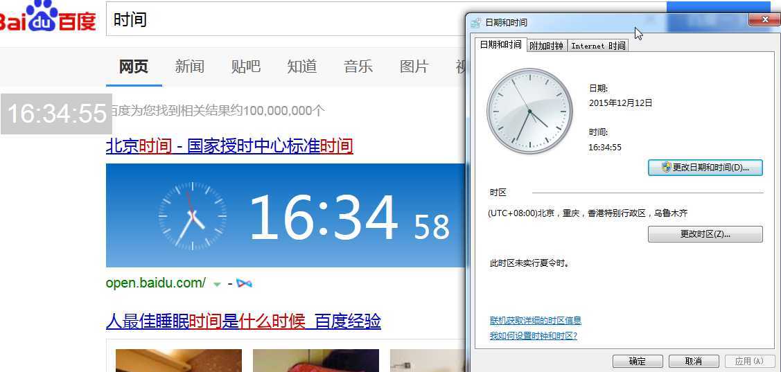Click the analog clock in Baidu time widget
781x372 pixels.
(x=192, y=217)
